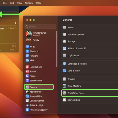Open the Control Center label
Viewport: 118px width, 118px height.
click(x=37, y=101)
